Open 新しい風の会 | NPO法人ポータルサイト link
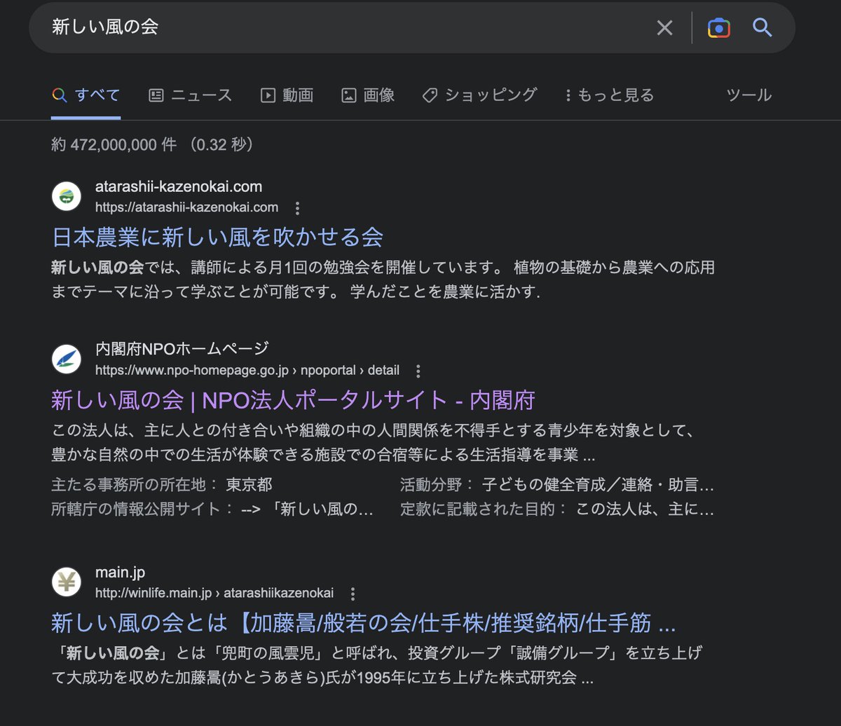Image resolution: width=841 pixels, height=726 pixels. point(293,400)
